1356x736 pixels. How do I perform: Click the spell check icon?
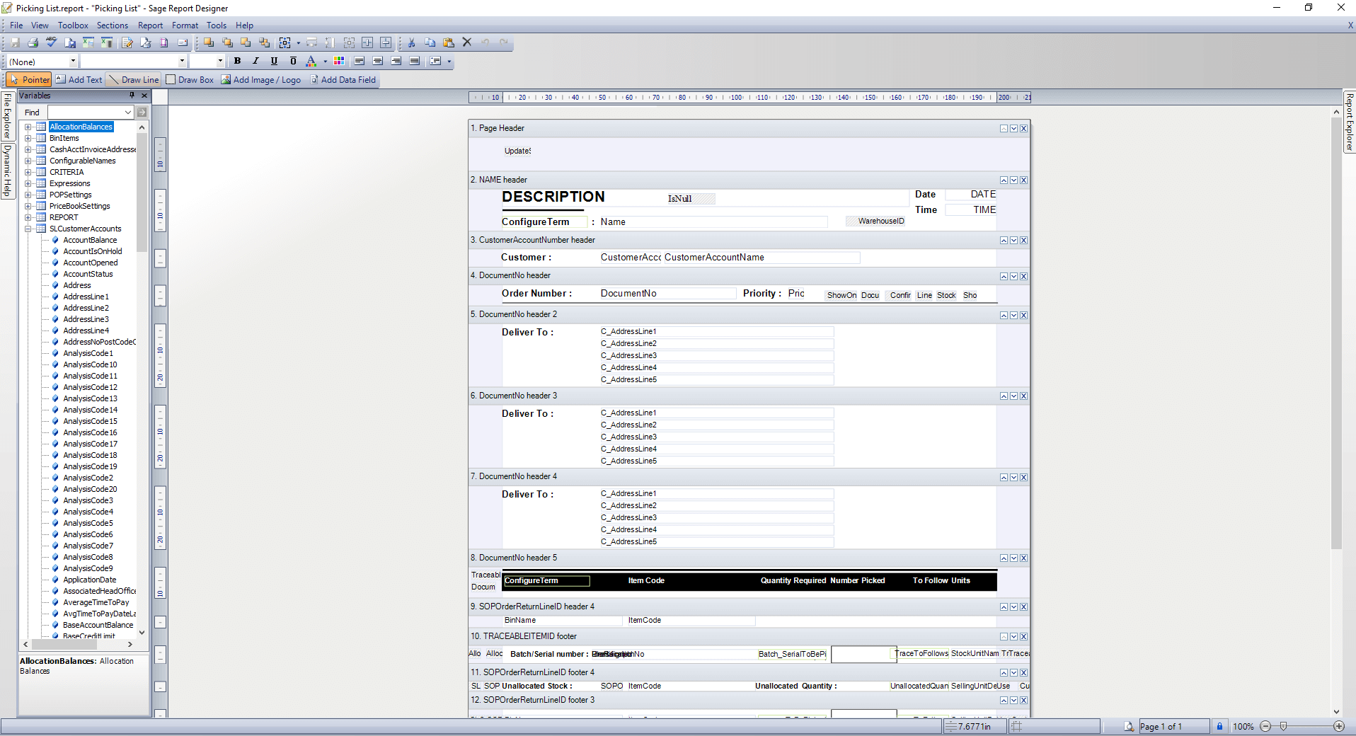click(51, 42)
